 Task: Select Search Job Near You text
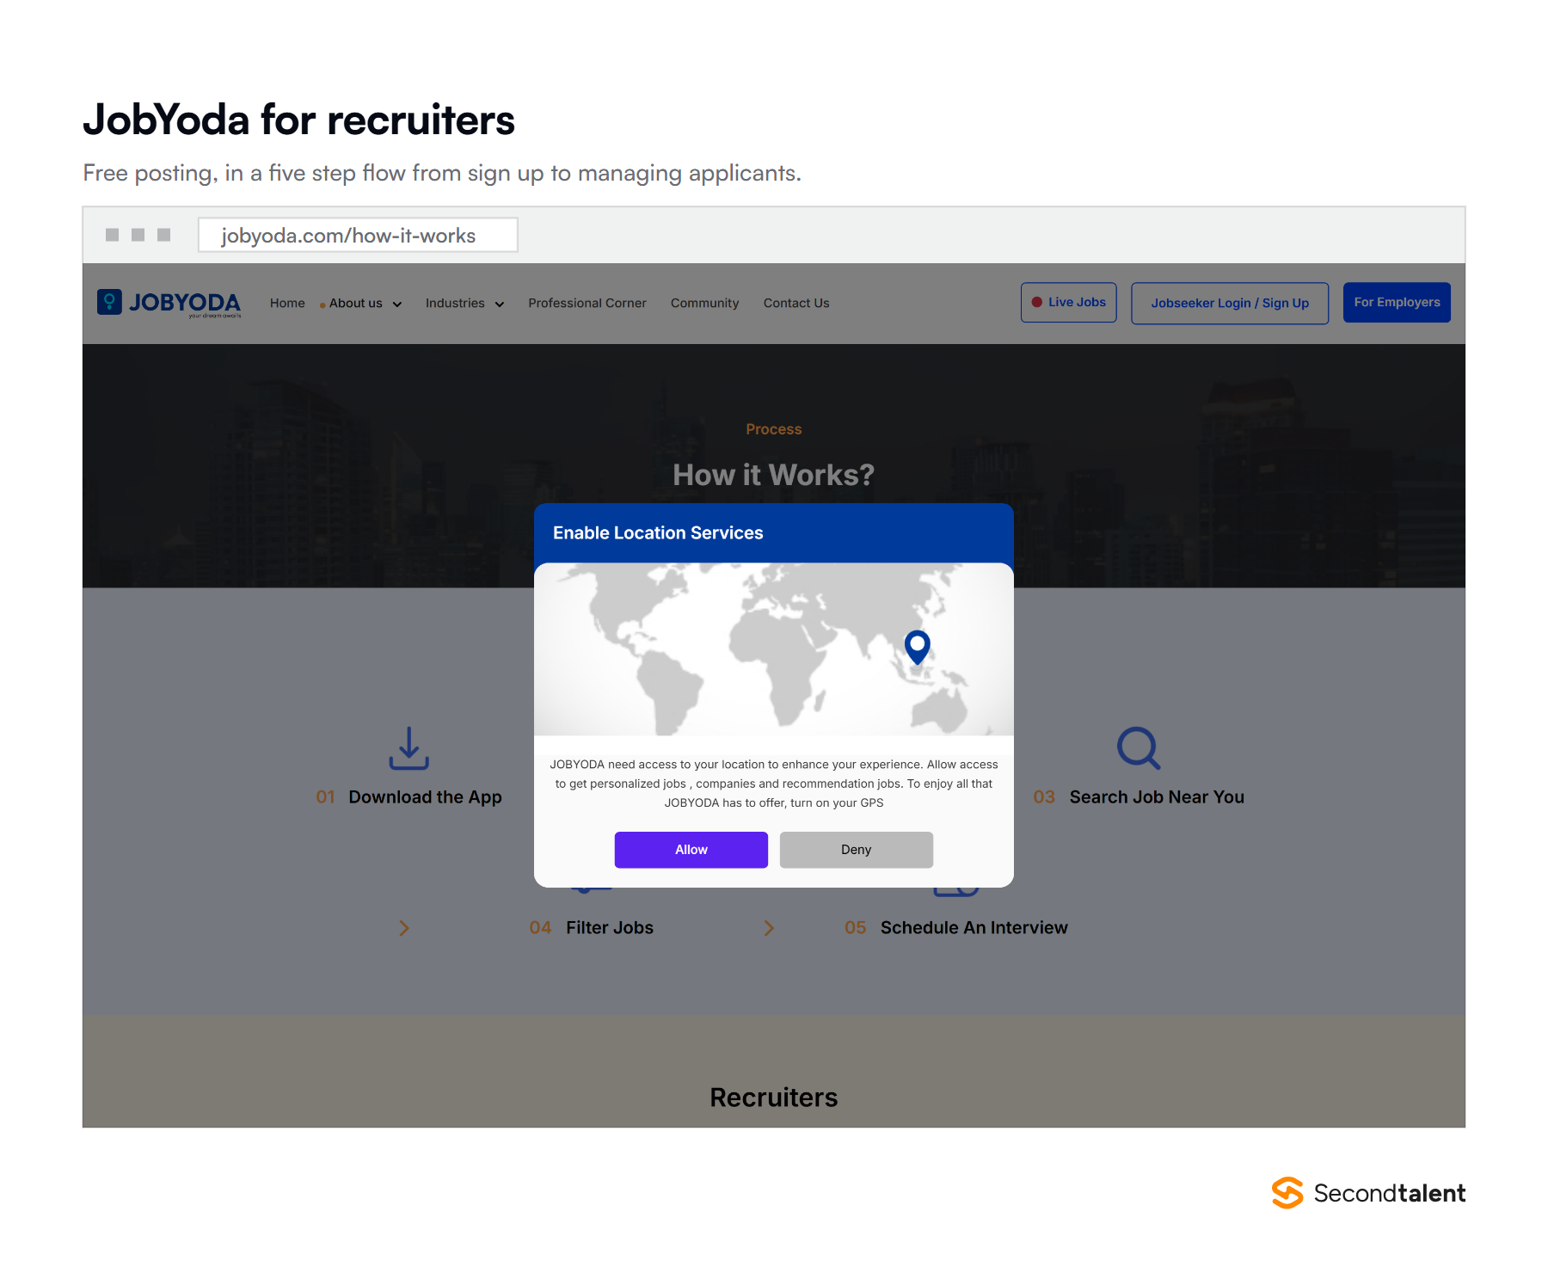click(x=1157, y=797)
